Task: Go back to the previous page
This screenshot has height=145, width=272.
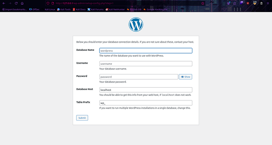Action: (x=4, y=3)
